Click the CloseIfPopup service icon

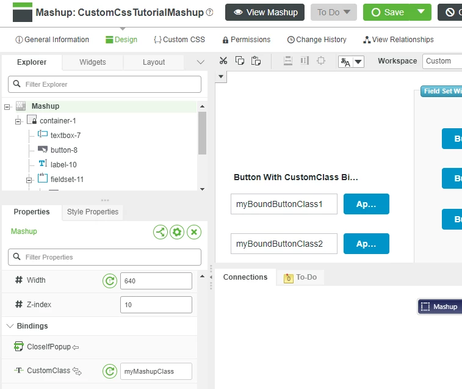[18, 346]
